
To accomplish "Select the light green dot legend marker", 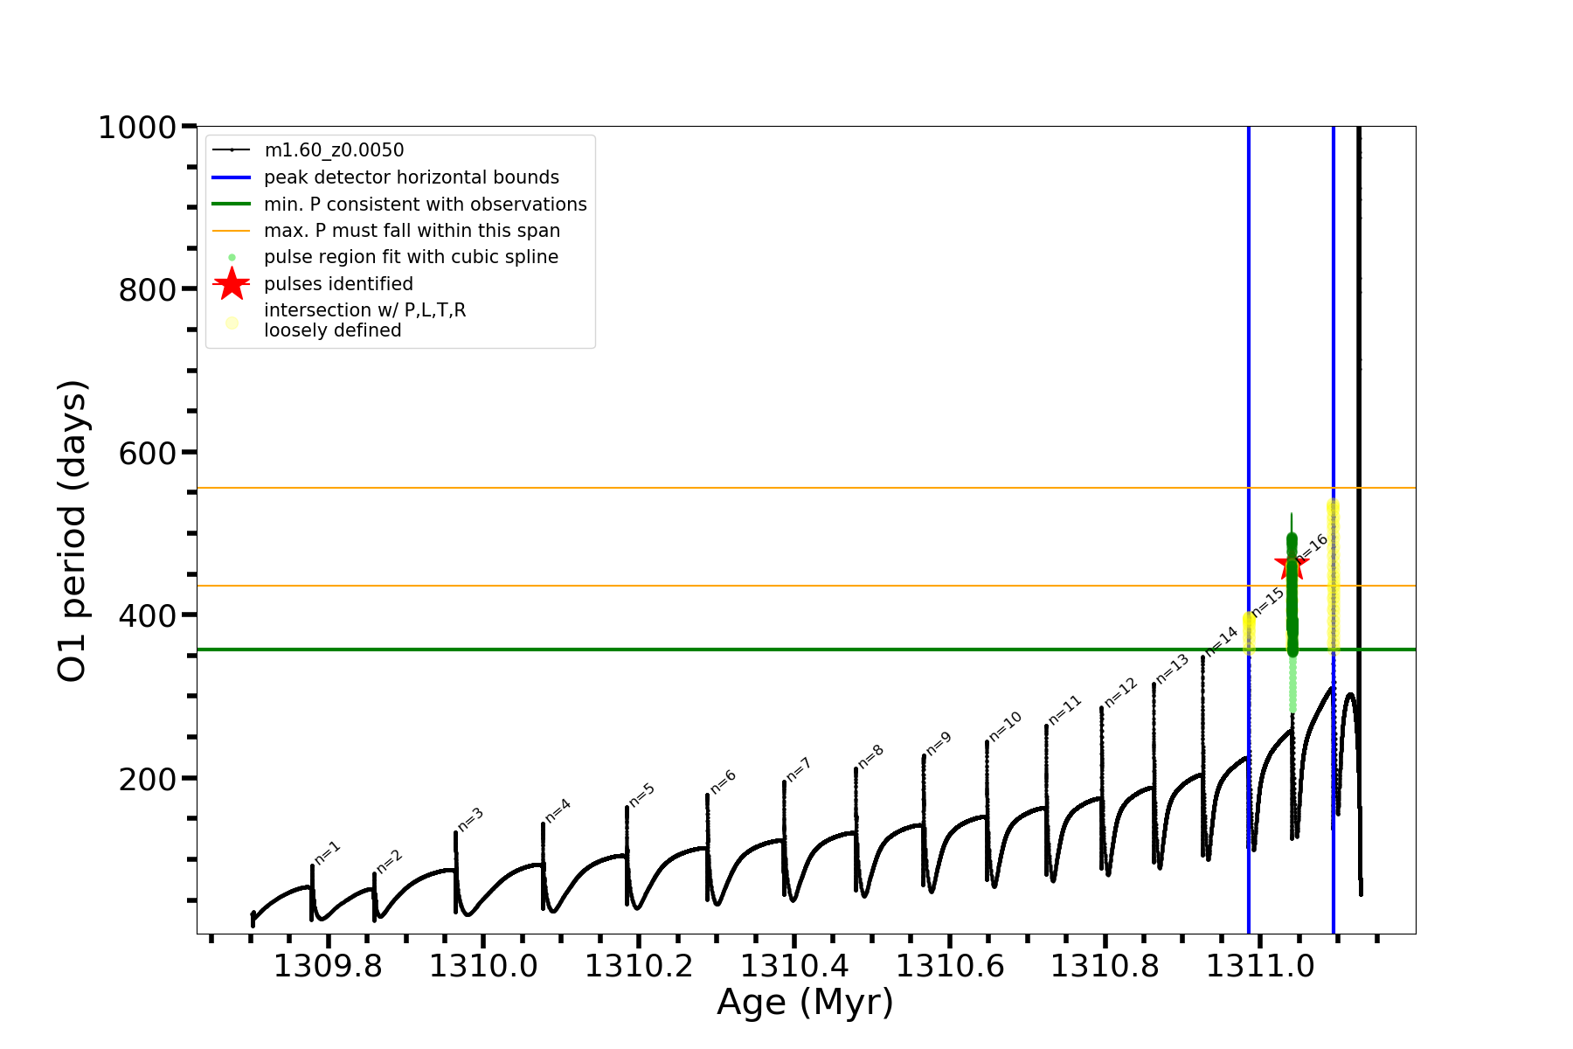I will point(232,257).
